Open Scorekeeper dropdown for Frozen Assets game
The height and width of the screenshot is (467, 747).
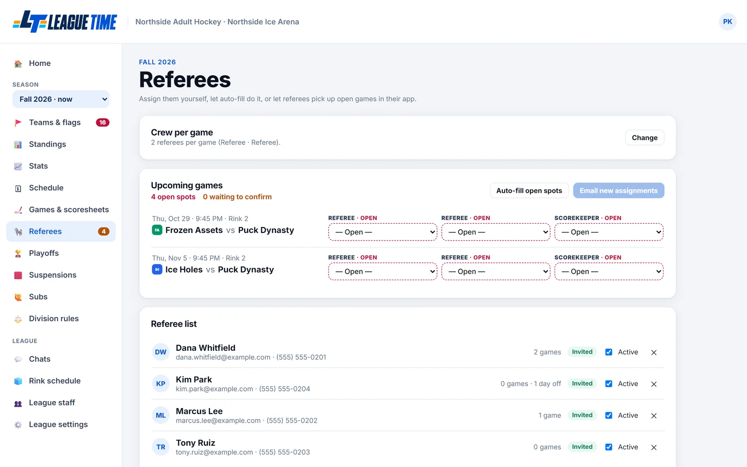coord(609,232)
